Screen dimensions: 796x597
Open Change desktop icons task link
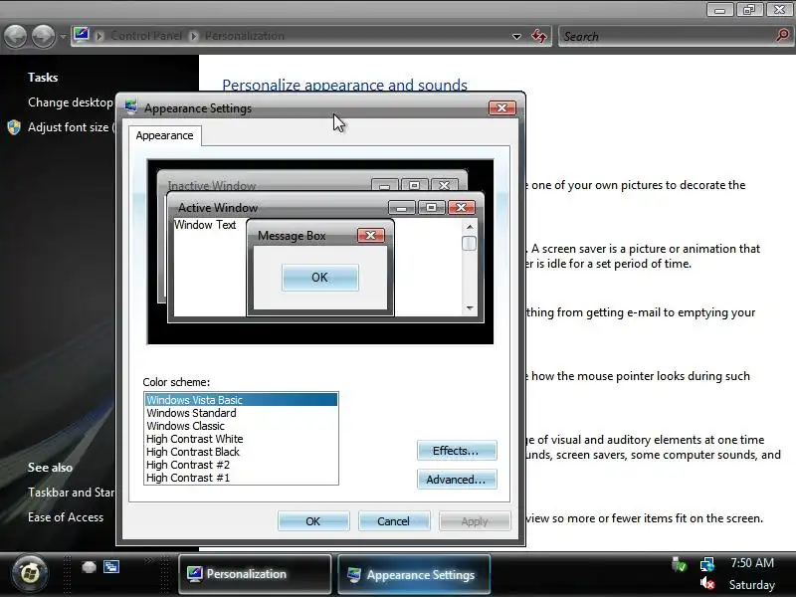point(70,102)
